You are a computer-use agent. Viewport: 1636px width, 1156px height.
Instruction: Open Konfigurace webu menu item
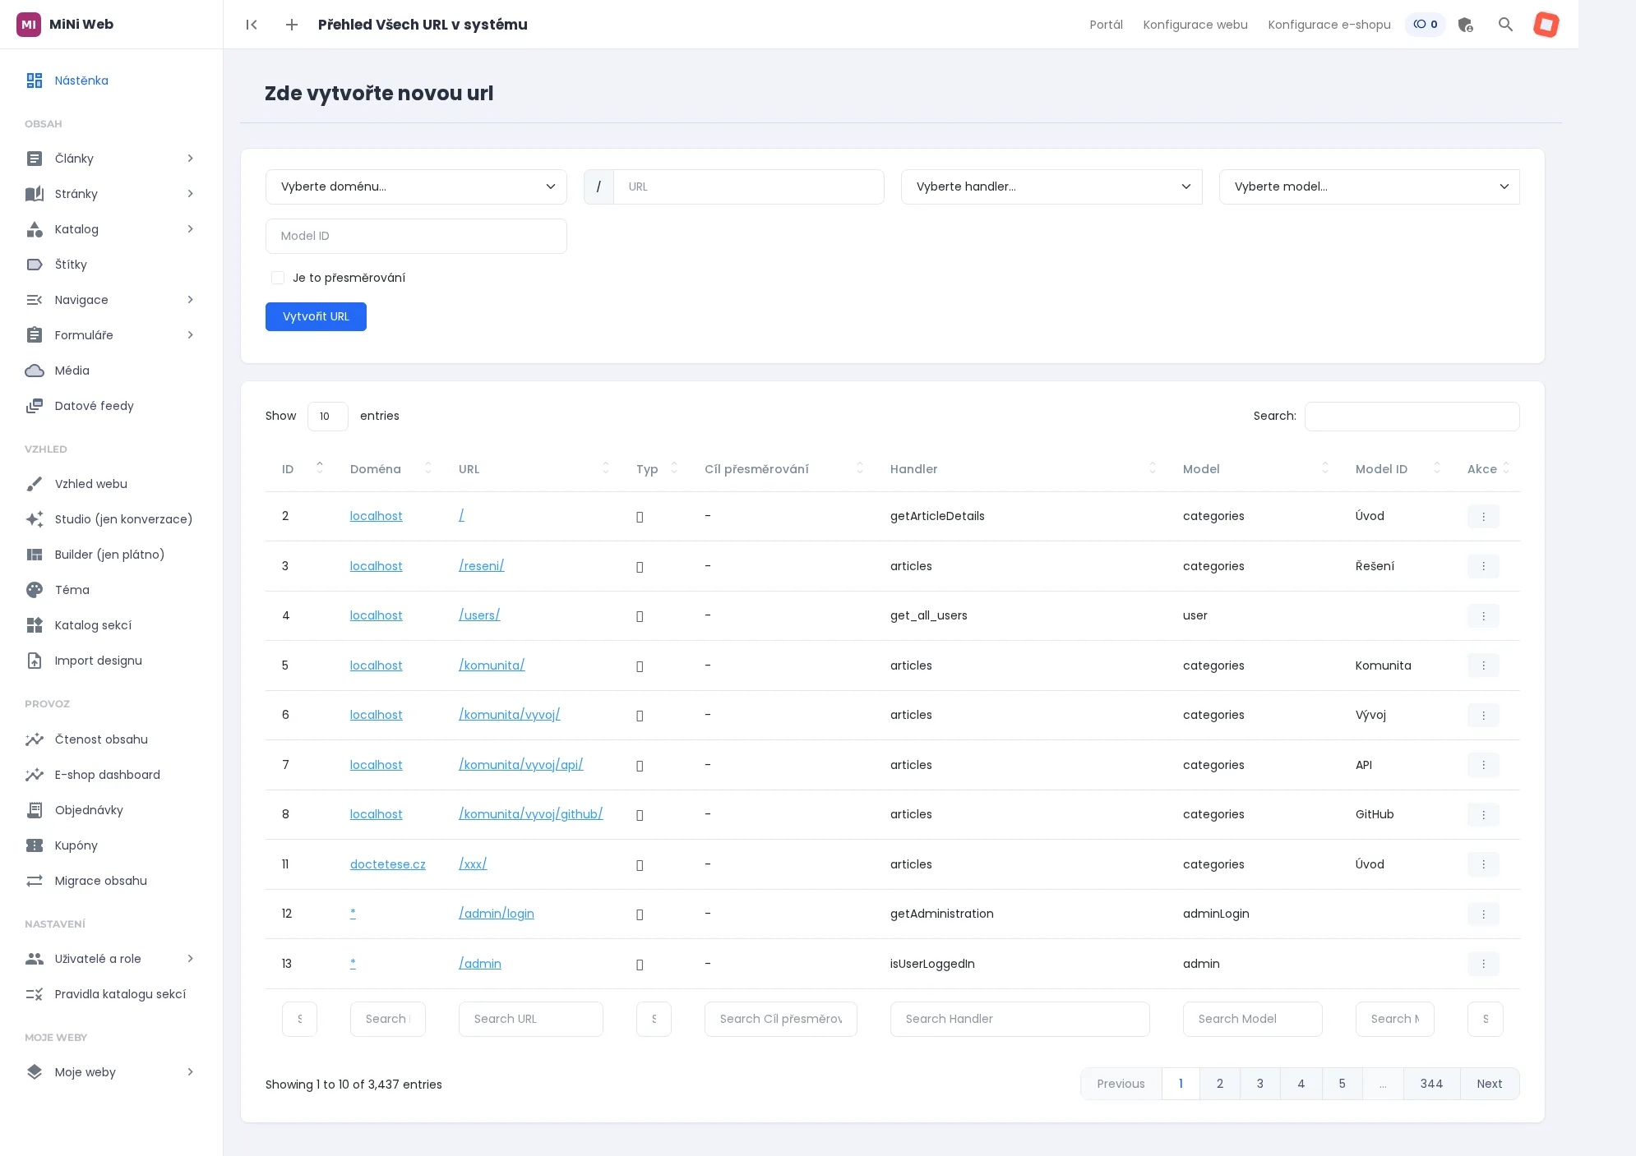(x=1195, y=25)
